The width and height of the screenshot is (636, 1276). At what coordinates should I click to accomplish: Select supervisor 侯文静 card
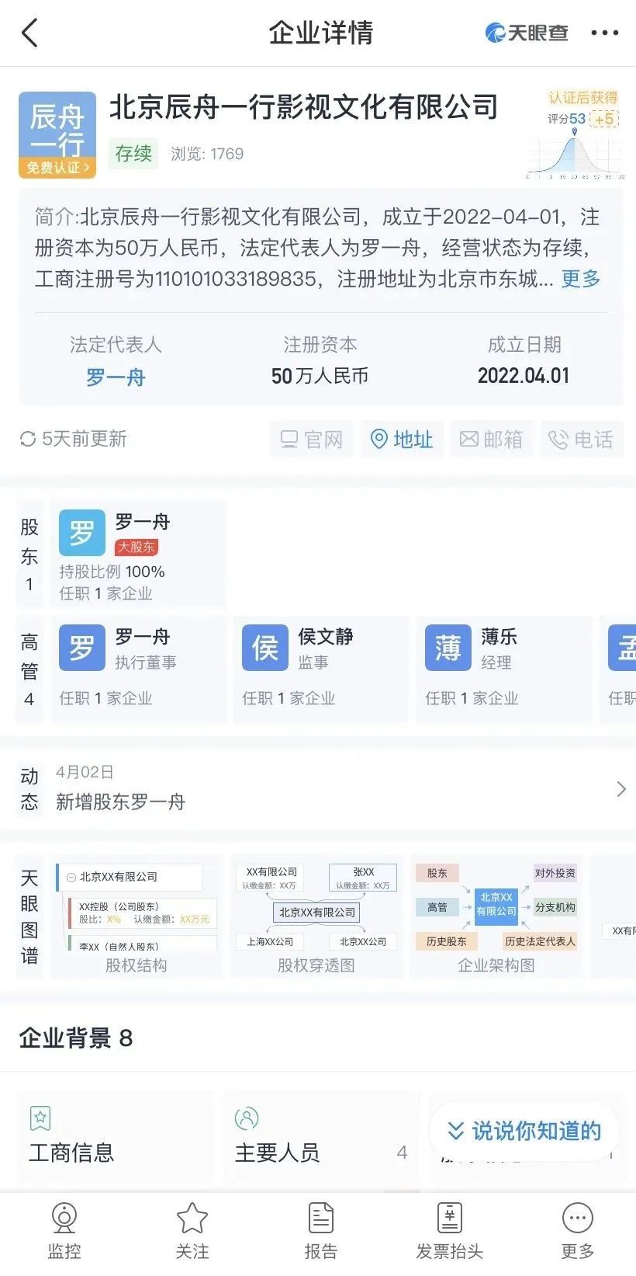320,669
